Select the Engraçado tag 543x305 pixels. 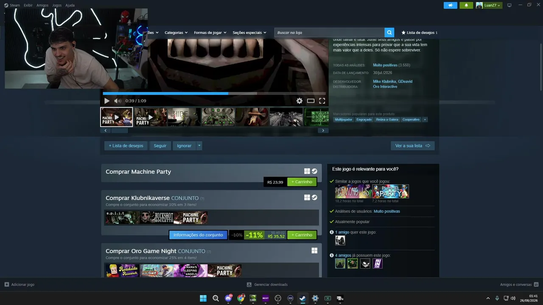(364, 119)
